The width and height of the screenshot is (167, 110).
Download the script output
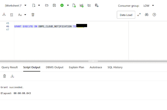click(x=12, y=76)
